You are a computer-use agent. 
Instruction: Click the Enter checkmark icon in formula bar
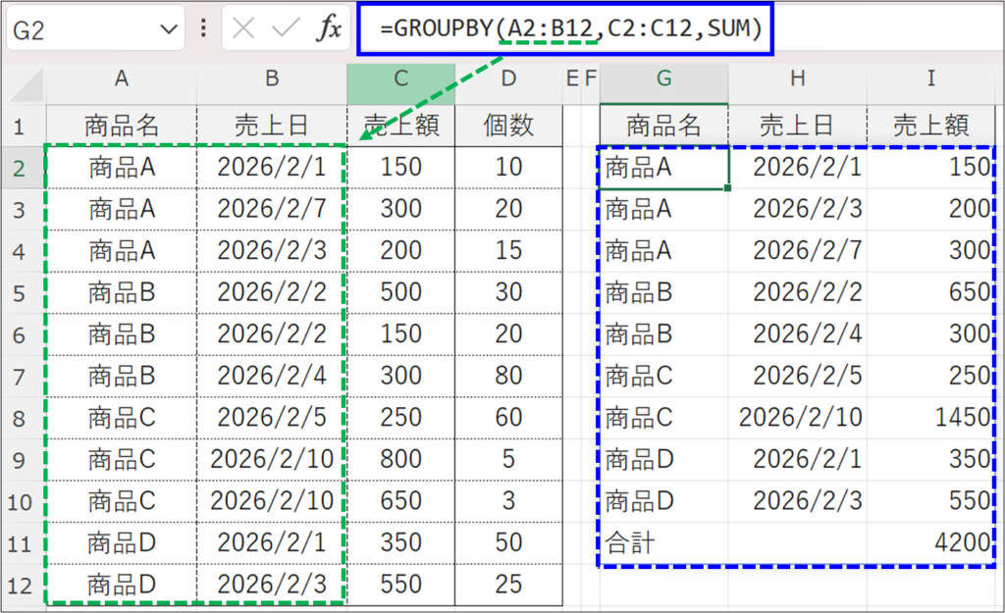click(x=286, y=28)
